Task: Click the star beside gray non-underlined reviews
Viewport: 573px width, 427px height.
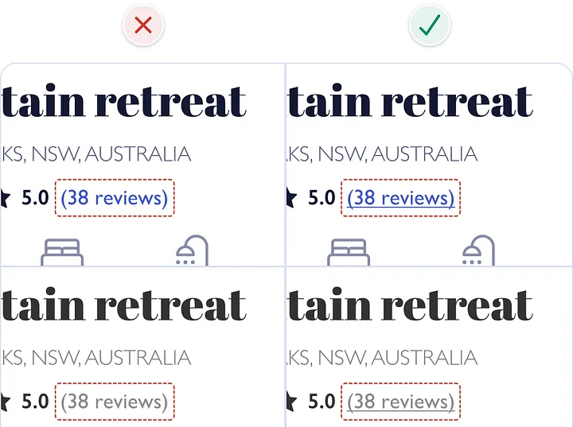Action: [5, 402]
